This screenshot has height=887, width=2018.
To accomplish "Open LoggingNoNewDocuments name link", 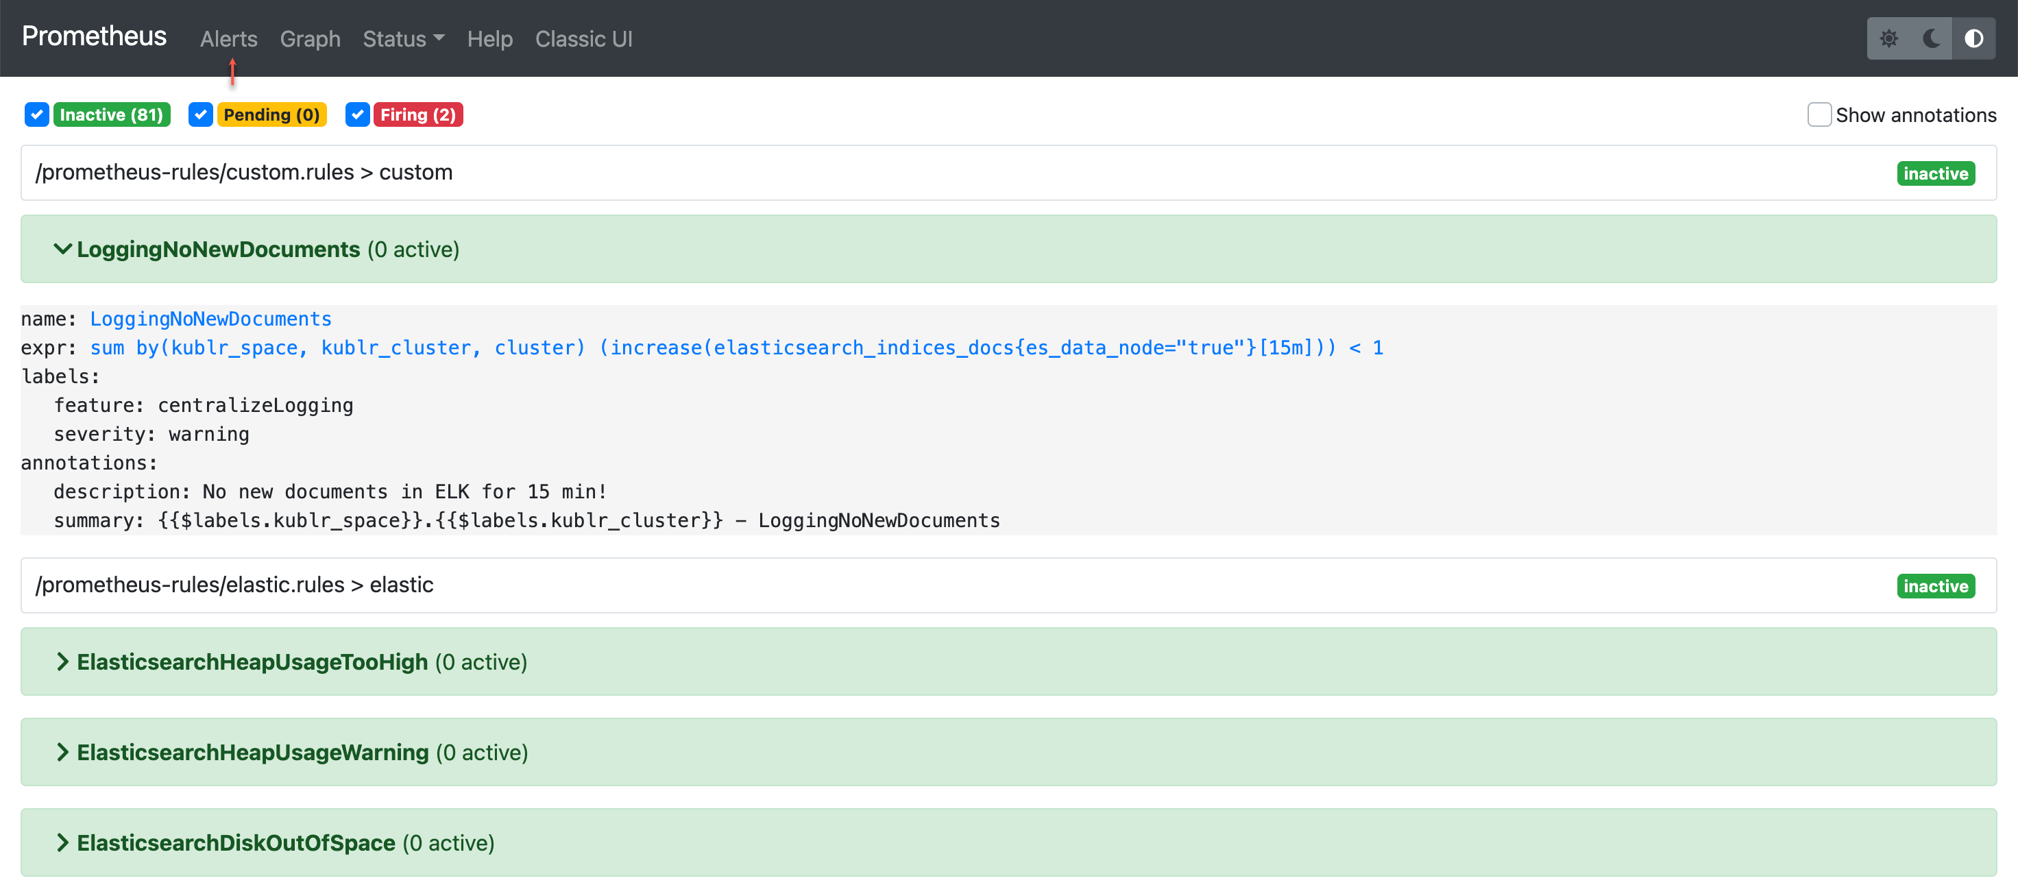I will tap(210, 319).
